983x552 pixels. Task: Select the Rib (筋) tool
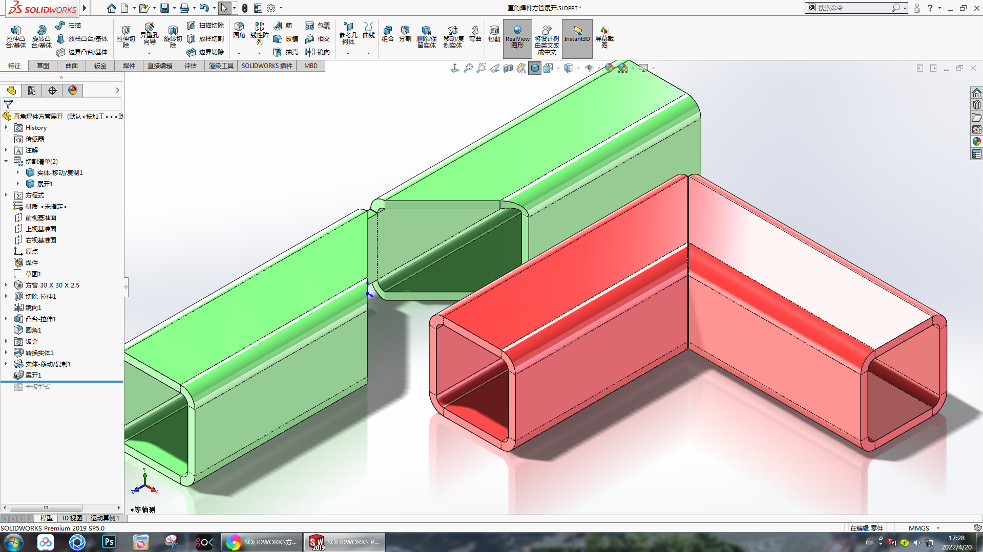pos(283,25)
